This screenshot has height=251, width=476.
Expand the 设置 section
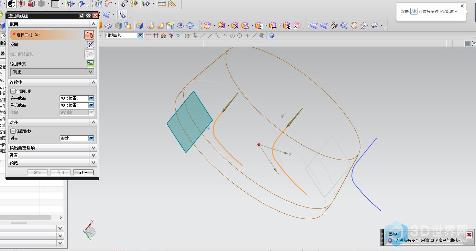(x=93, y=155)
